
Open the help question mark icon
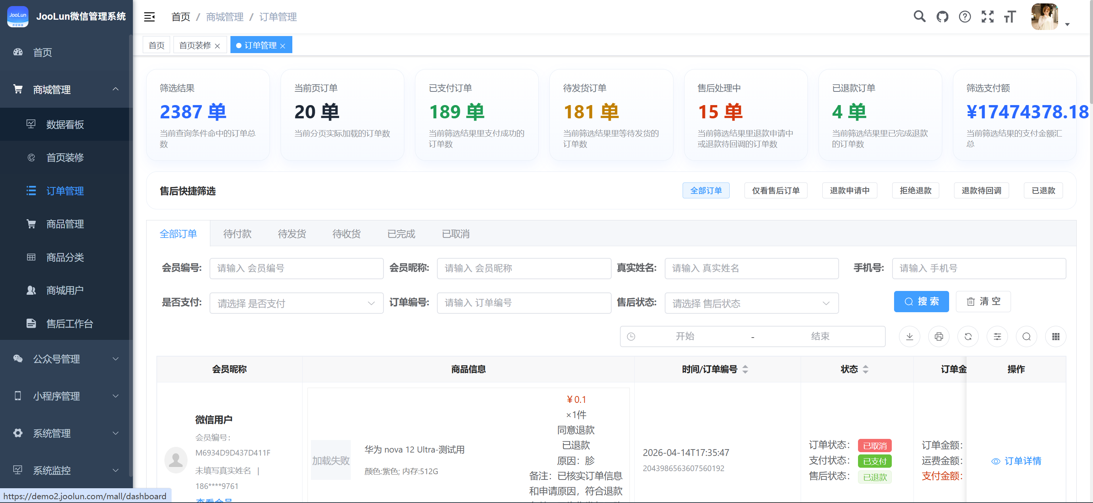[x=965, y=17]
